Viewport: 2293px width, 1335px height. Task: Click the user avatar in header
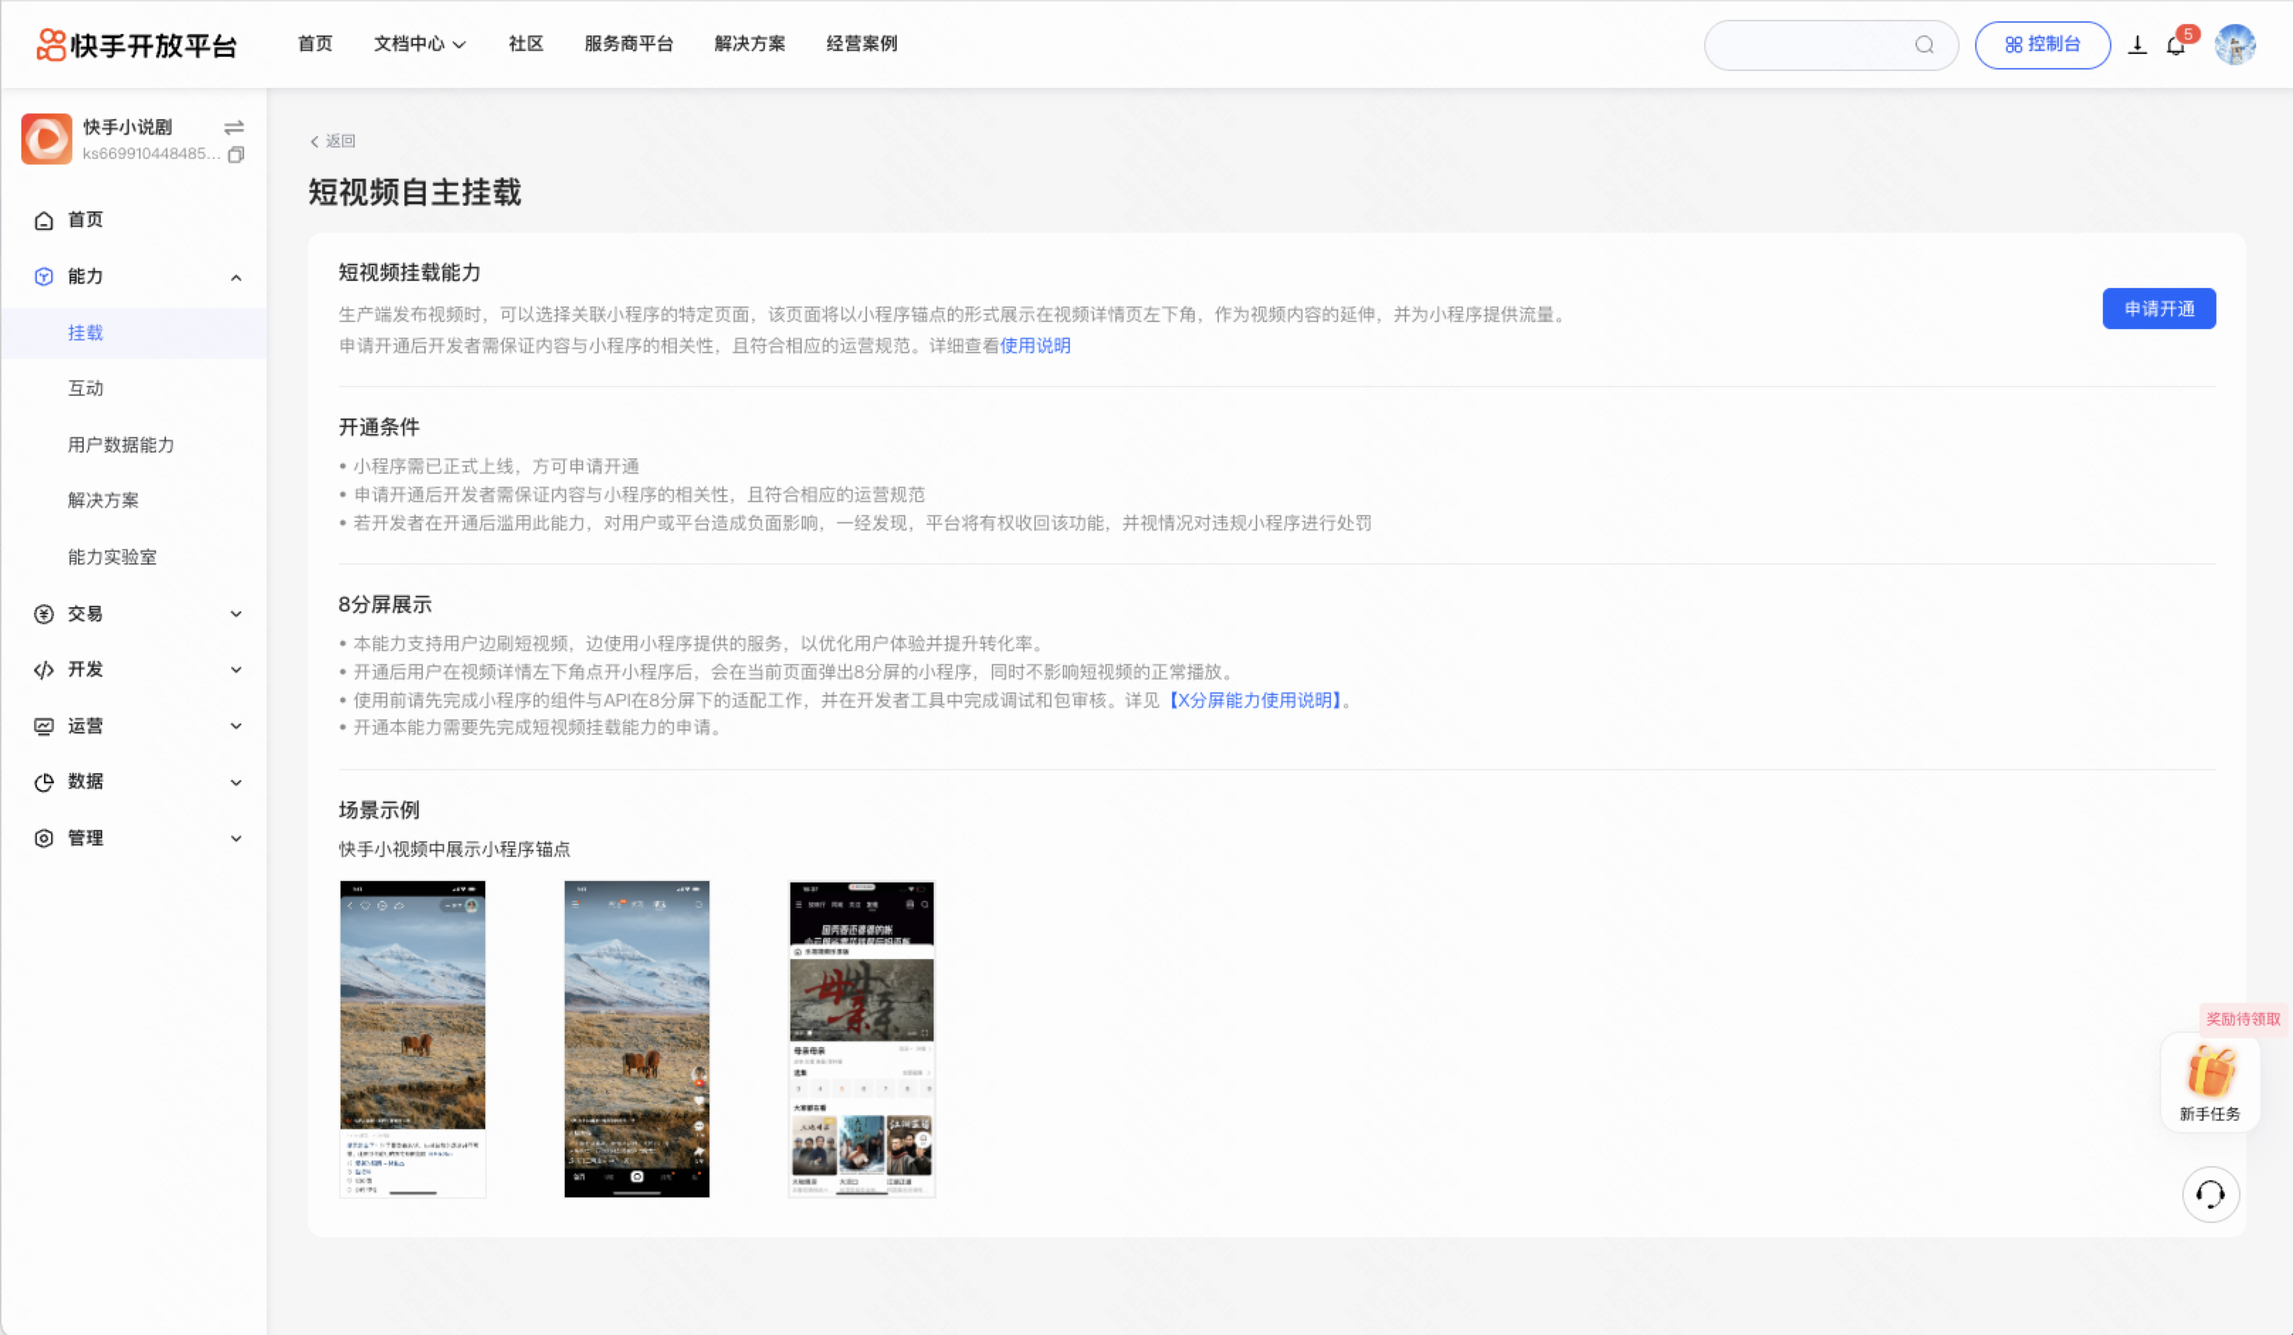point(2235,45)
